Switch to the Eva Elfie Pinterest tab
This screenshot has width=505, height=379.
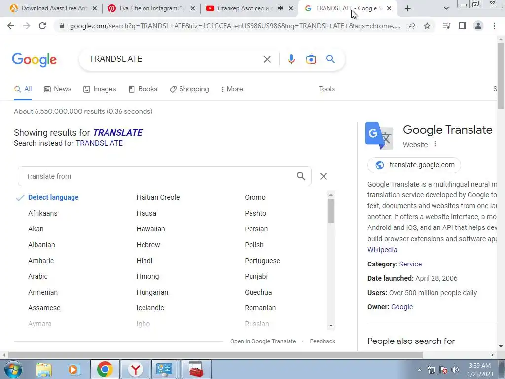click(x=152, y=8)
